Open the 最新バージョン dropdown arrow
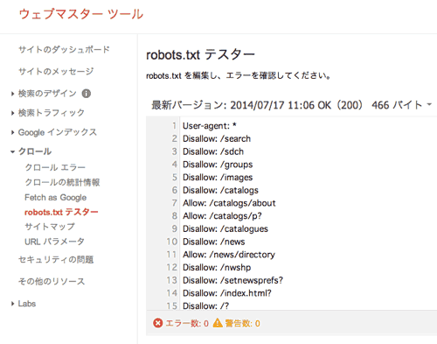 point(429,104)
